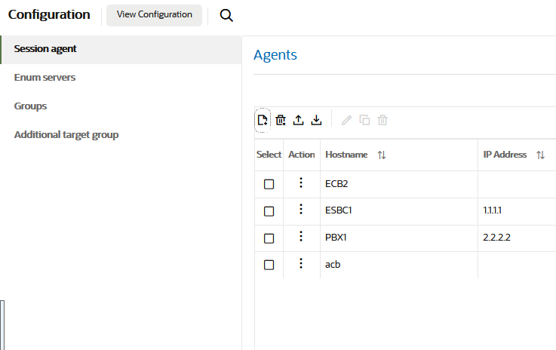The width and height of the screenshot is (556, 350).
Task: Click the Add new agent icon
Action: pos(263,120)
